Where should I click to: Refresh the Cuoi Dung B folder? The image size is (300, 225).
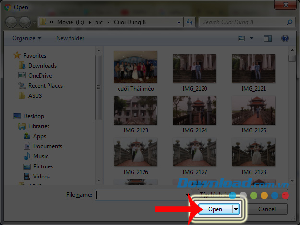(x=190, y=23)
